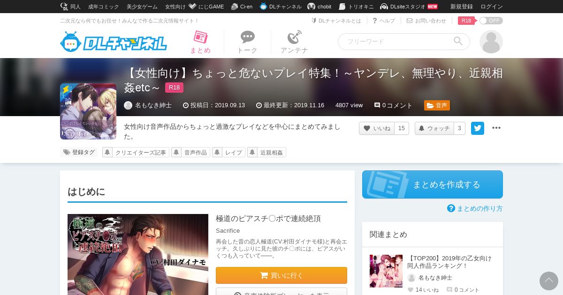This screenshot has height=295, width=563.
Task: Open the アンテナ tab
Action: 294,42
